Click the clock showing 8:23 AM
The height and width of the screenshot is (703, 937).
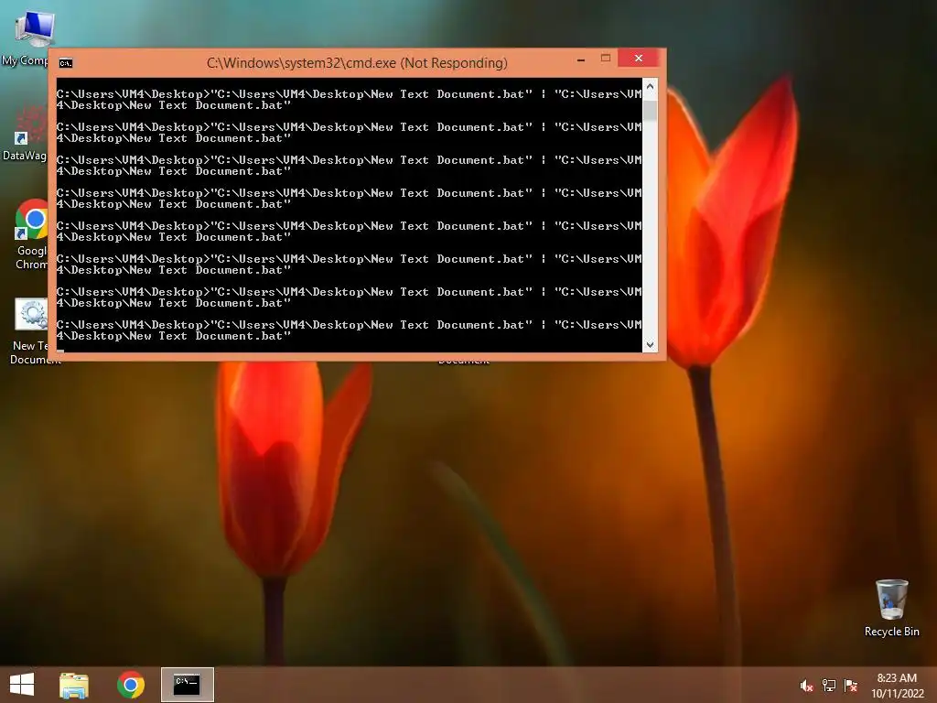(897, 678)
